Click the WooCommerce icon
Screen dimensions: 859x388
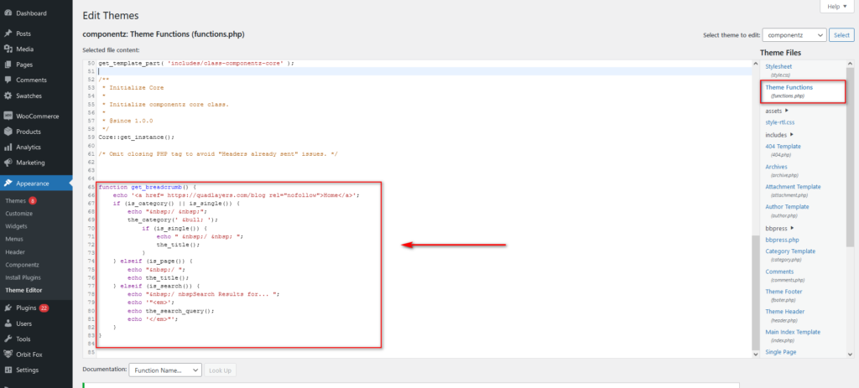[x=8, y=116]
